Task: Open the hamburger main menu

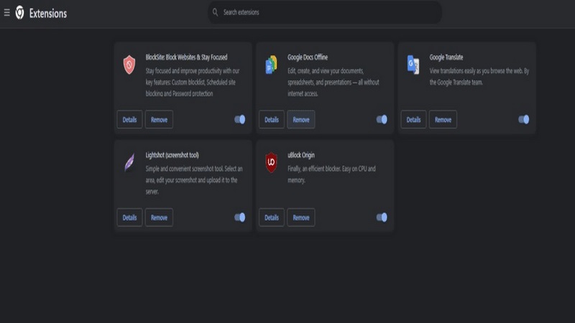Action: 6,13
